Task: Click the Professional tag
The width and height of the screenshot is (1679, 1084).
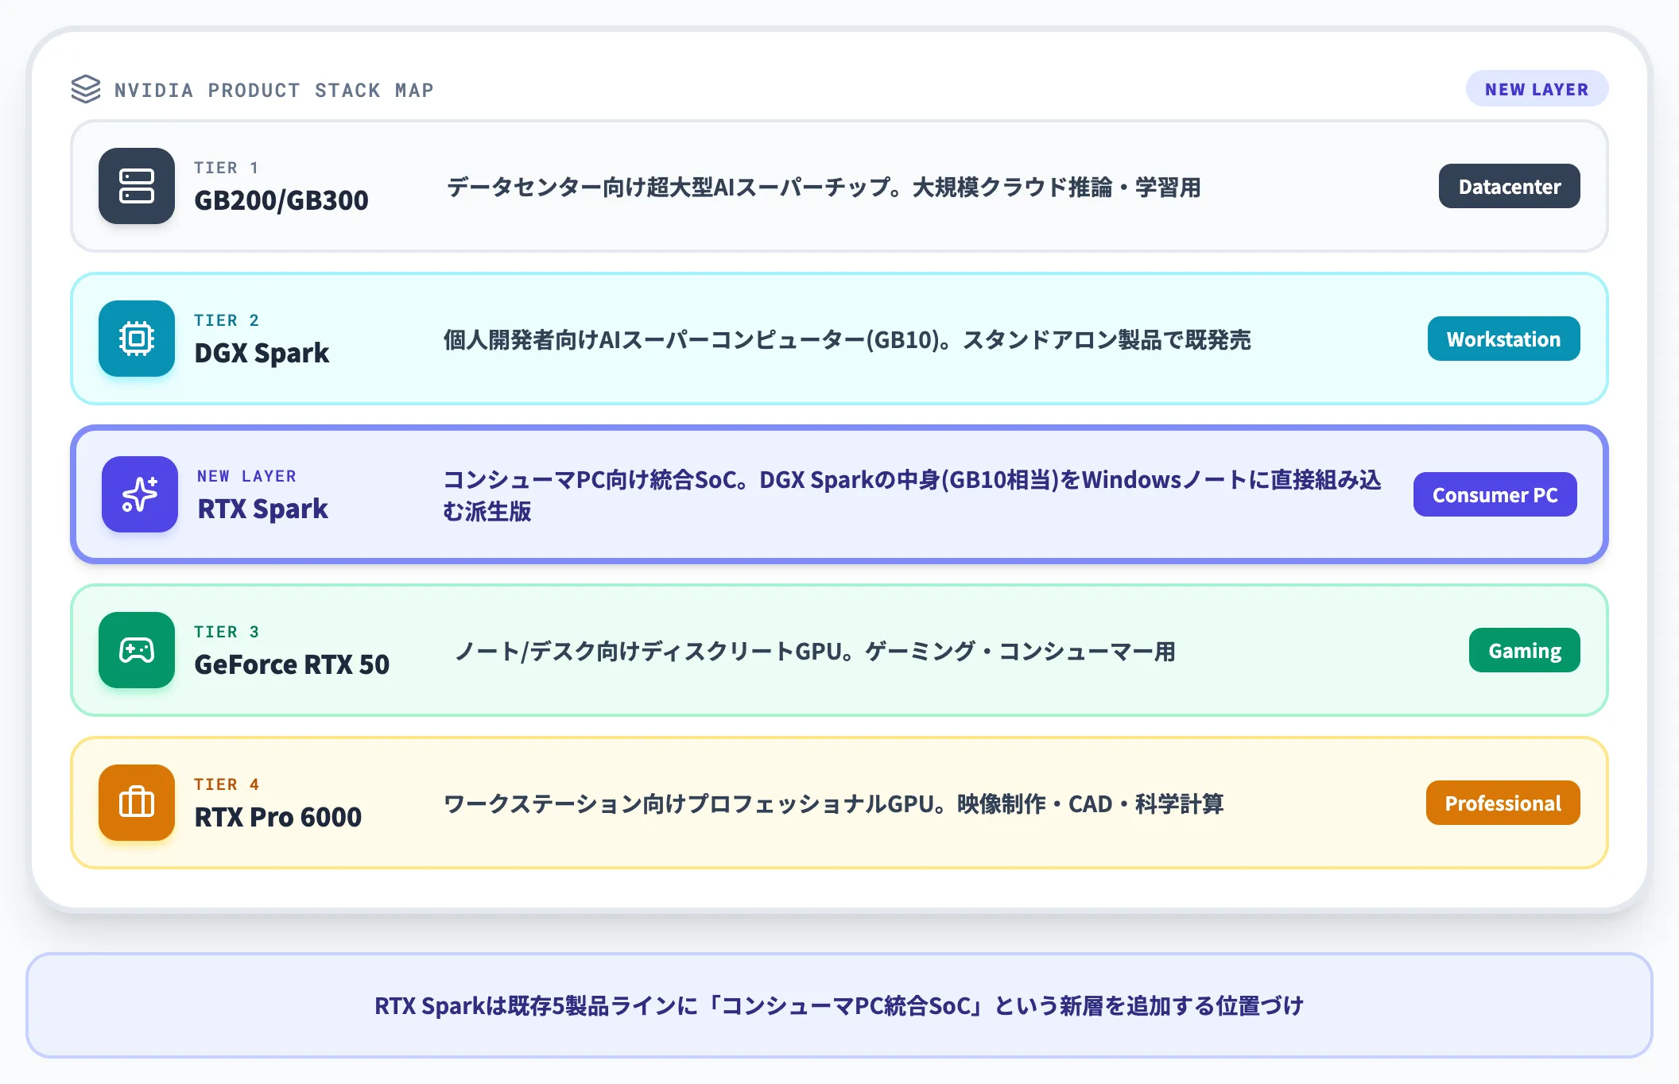Action: pos(1503,803)
